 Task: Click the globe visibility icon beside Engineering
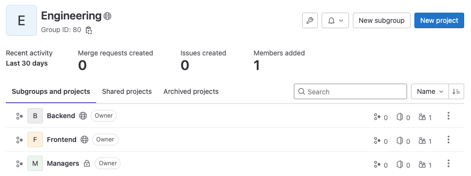(x=107, y=16)
